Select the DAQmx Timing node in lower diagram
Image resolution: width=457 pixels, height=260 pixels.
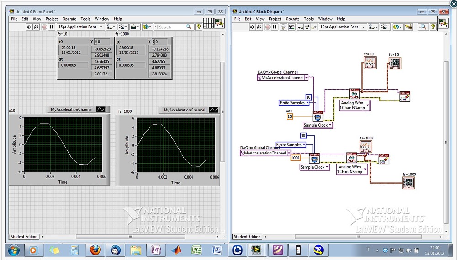tap(314, 159)
